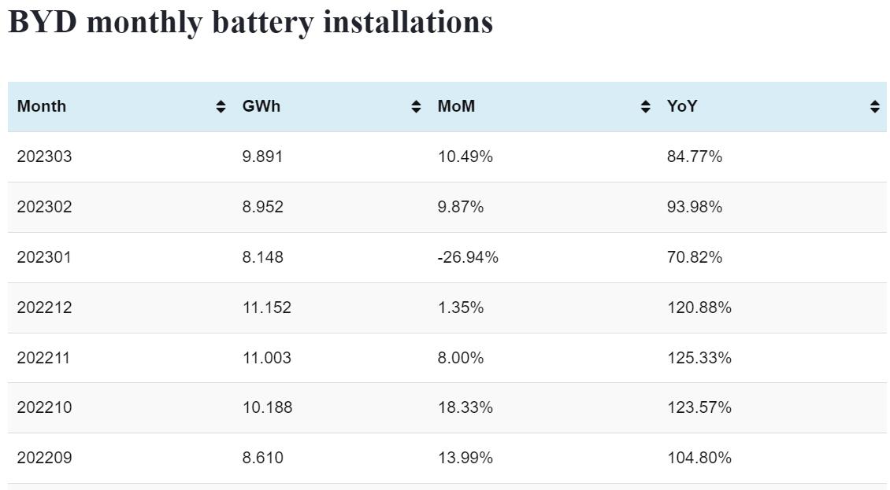
Task: Select the MoM header label
Action: tap(456, 106)
